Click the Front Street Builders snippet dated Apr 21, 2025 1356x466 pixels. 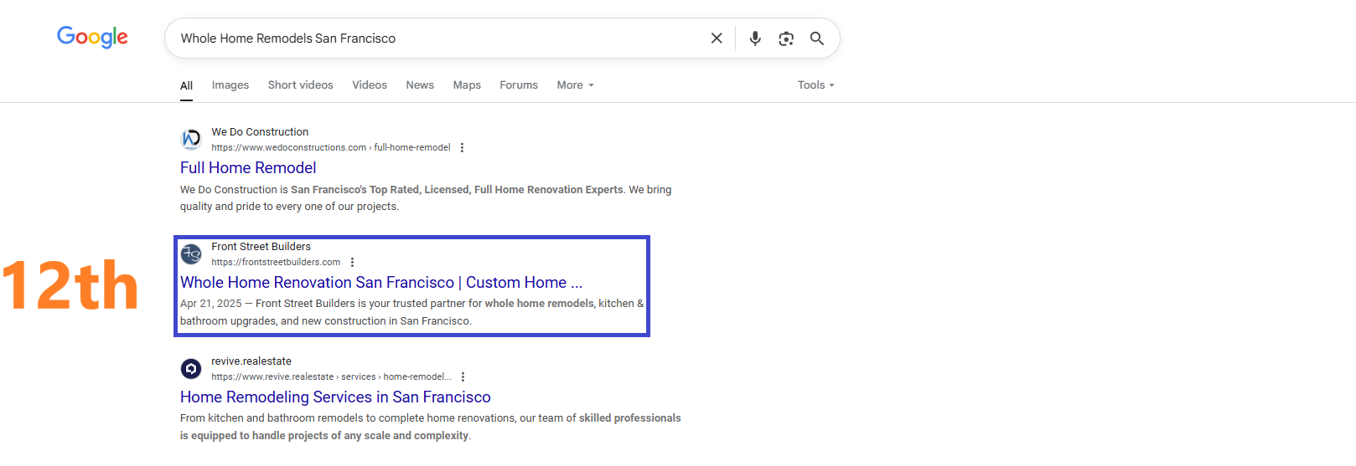pos(411,312)
